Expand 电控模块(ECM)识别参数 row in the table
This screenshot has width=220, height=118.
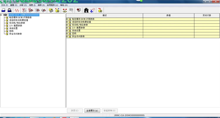[67, 19]
